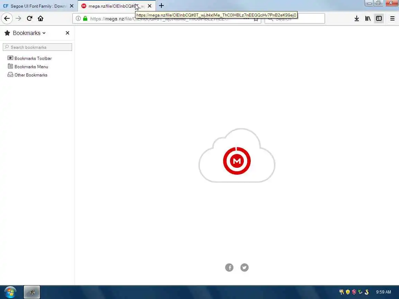Click the browser Search box
399x299 pixels.
click(295, 18)
